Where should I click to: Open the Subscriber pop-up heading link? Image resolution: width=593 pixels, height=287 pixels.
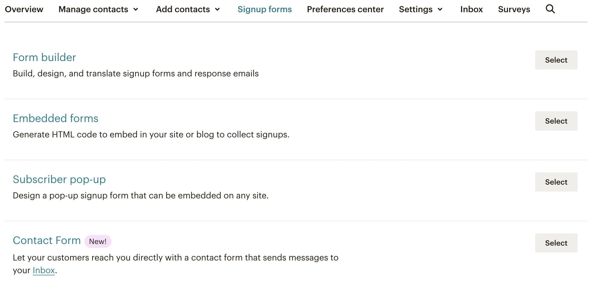(59, 180)
